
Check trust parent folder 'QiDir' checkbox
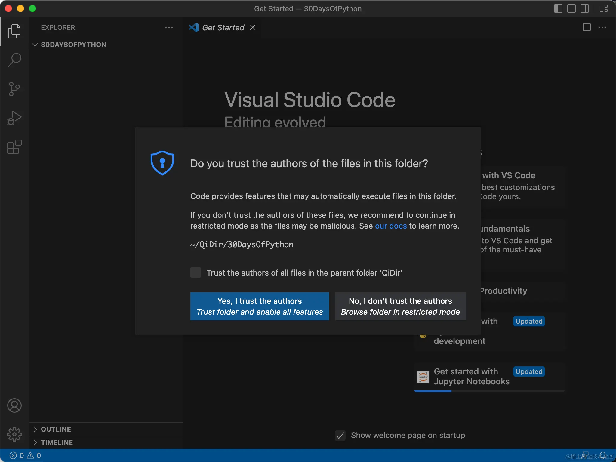tap(196, 273)
